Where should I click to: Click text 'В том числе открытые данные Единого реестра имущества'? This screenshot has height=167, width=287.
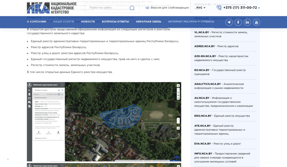[70, 72]
